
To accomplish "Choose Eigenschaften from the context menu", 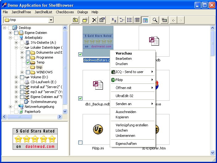I will [126, 144].
